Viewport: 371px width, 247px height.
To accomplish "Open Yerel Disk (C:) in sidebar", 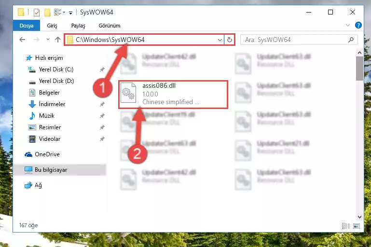I will click(56, 69).
